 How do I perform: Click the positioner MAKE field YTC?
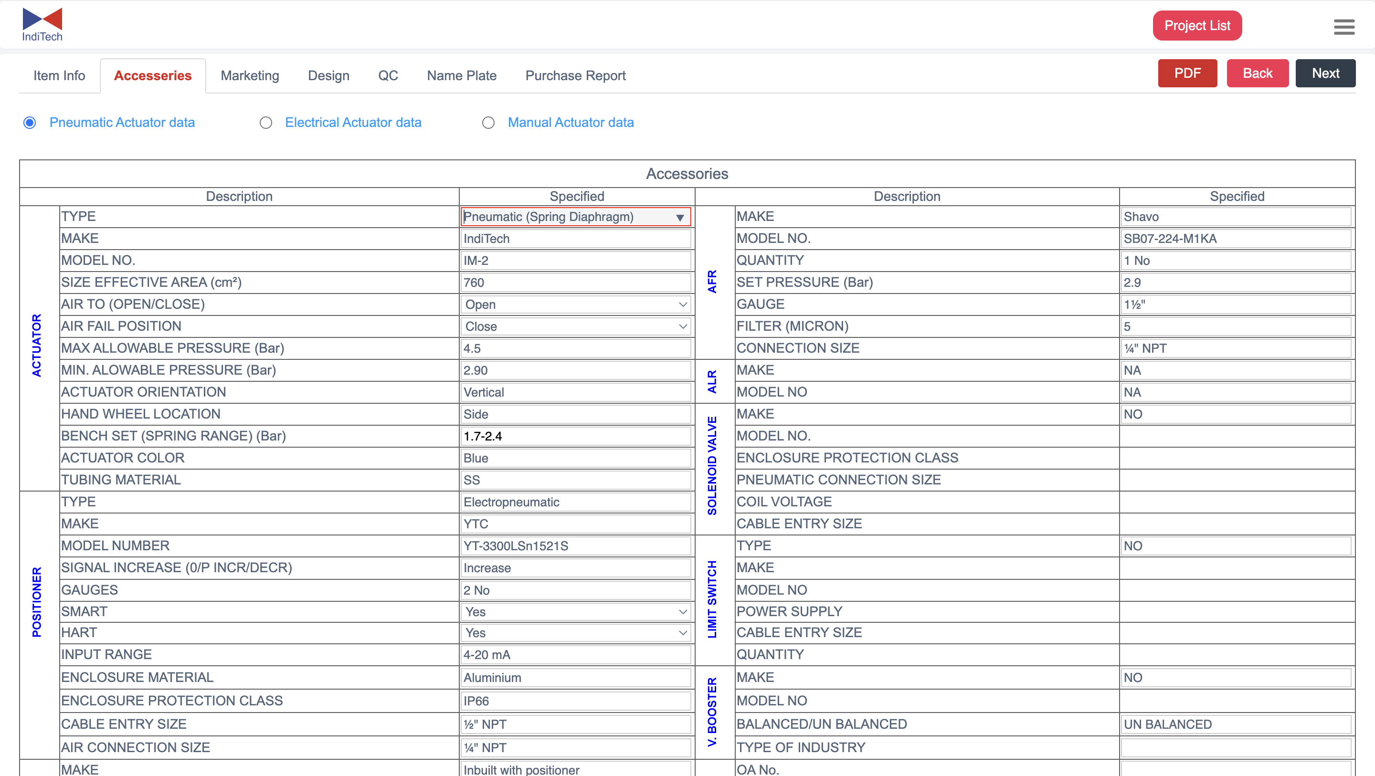575,524
